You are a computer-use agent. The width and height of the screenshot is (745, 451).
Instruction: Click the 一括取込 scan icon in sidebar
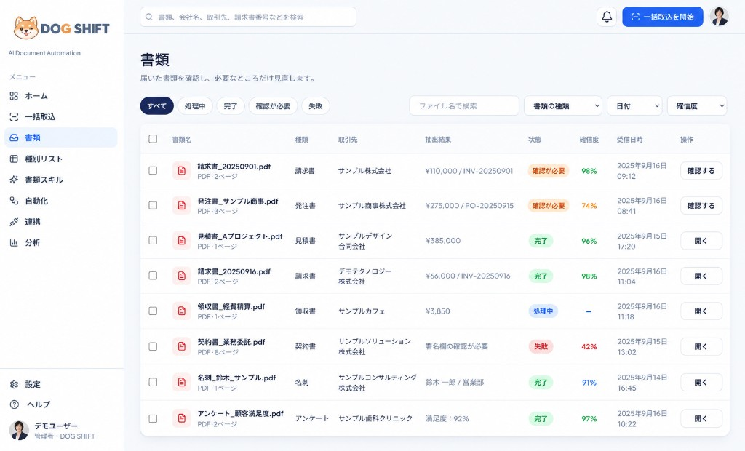[14, 117]
